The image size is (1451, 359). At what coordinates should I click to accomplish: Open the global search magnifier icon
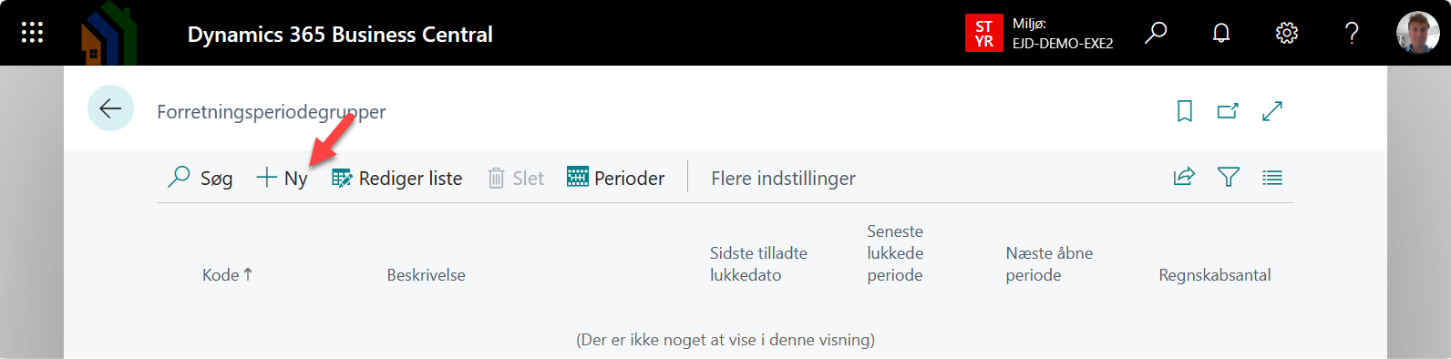1156,33
